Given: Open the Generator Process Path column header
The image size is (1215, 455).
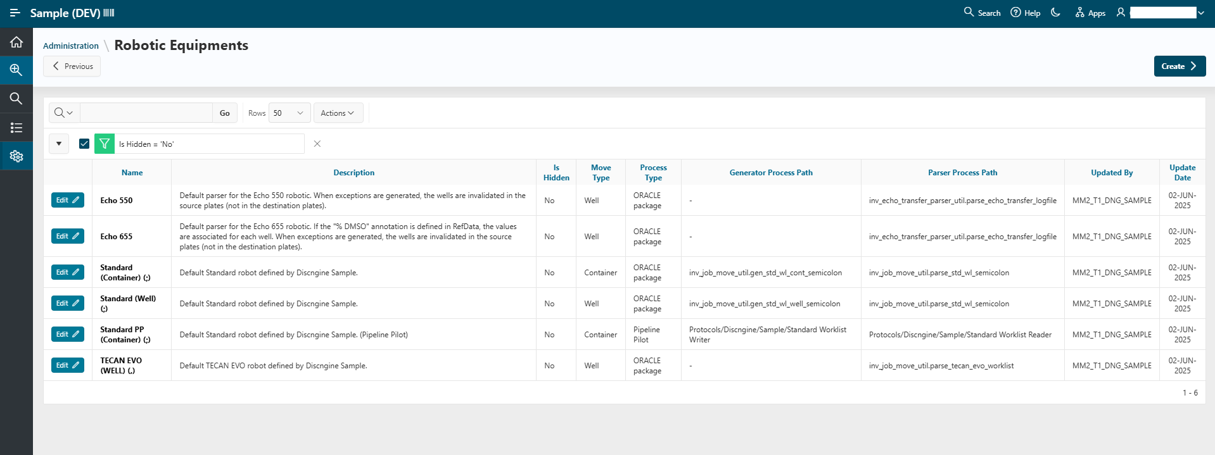Looking at the screenshot, I should [x=771, y=172].
